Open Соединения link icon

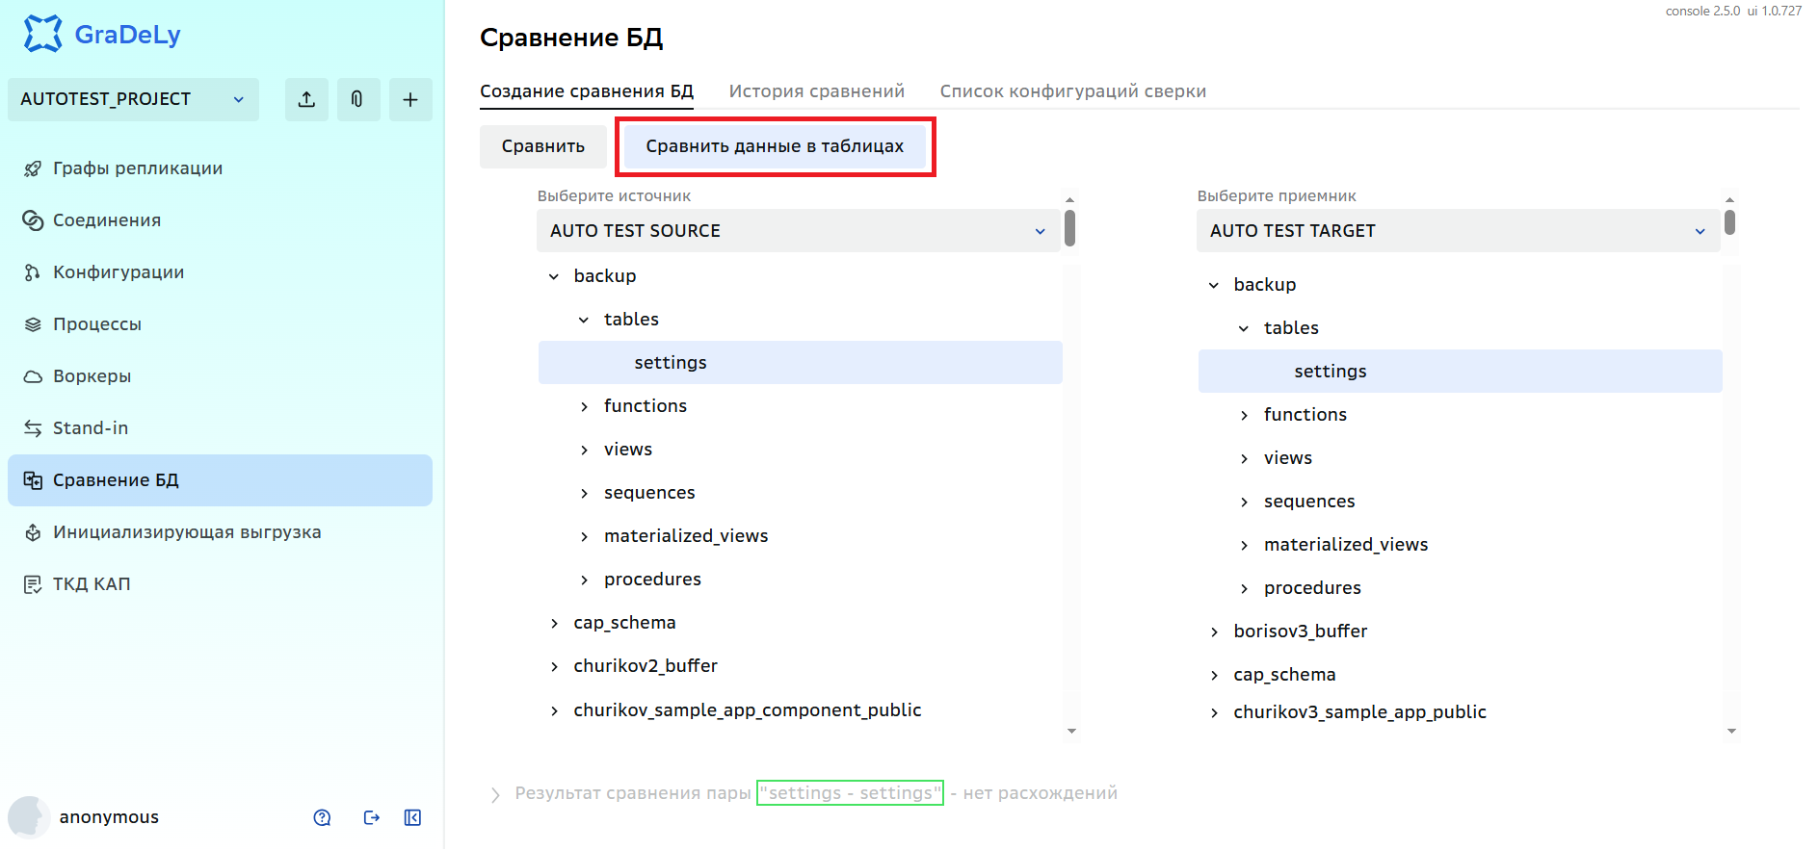coord(33,220)
